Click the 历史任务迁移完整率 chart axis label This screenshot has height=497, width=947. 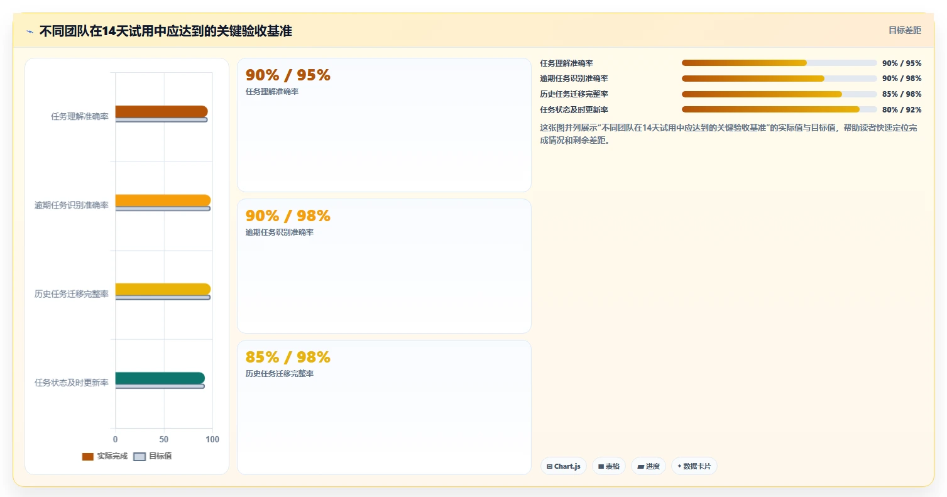[72, 294]
